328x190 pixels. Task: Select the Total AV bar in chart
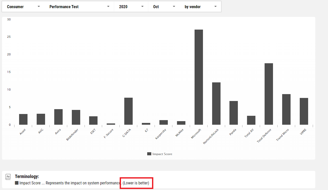click(251, 120)
